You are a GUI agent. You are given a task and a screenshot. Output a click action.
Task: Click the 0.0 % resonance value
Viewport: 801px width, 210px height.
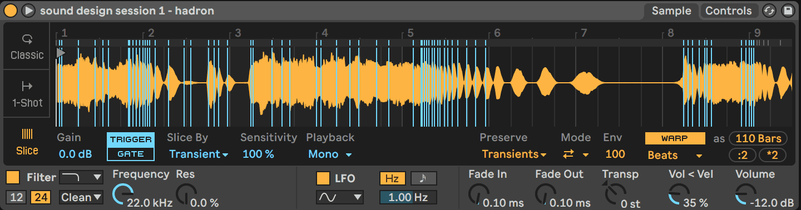pos(204,203)
